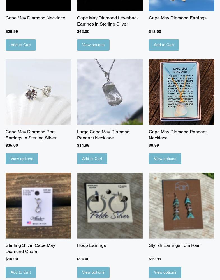Open Stylish Earrings from Rain title link

click(175, 245)
